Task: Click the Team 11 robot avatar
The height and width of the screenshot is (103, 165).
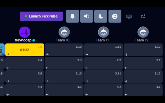Action: tap(104, 32)
